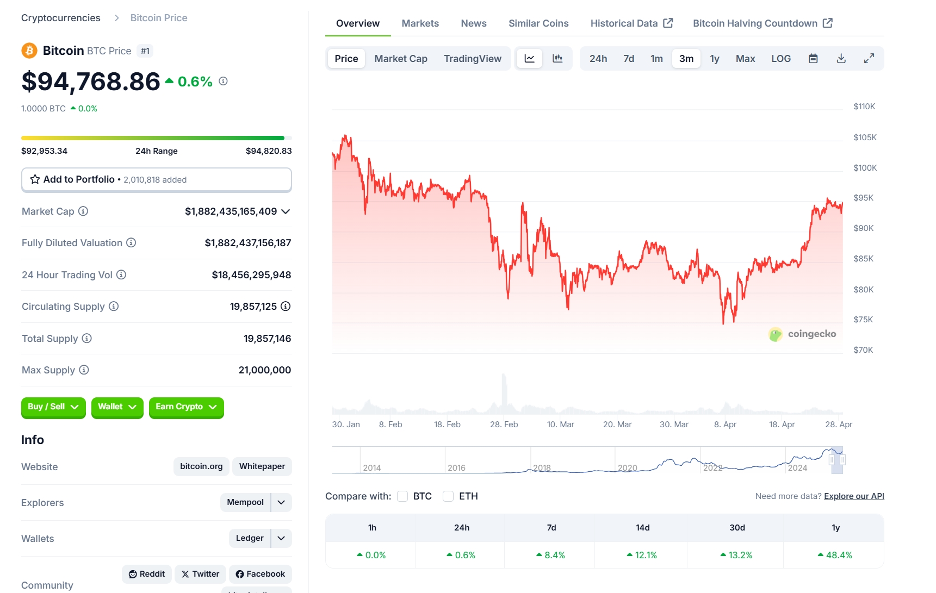Click the Total Supply info icon
Image resolution: width=936 pixels, height=593 pixels.
pos(86,338)
